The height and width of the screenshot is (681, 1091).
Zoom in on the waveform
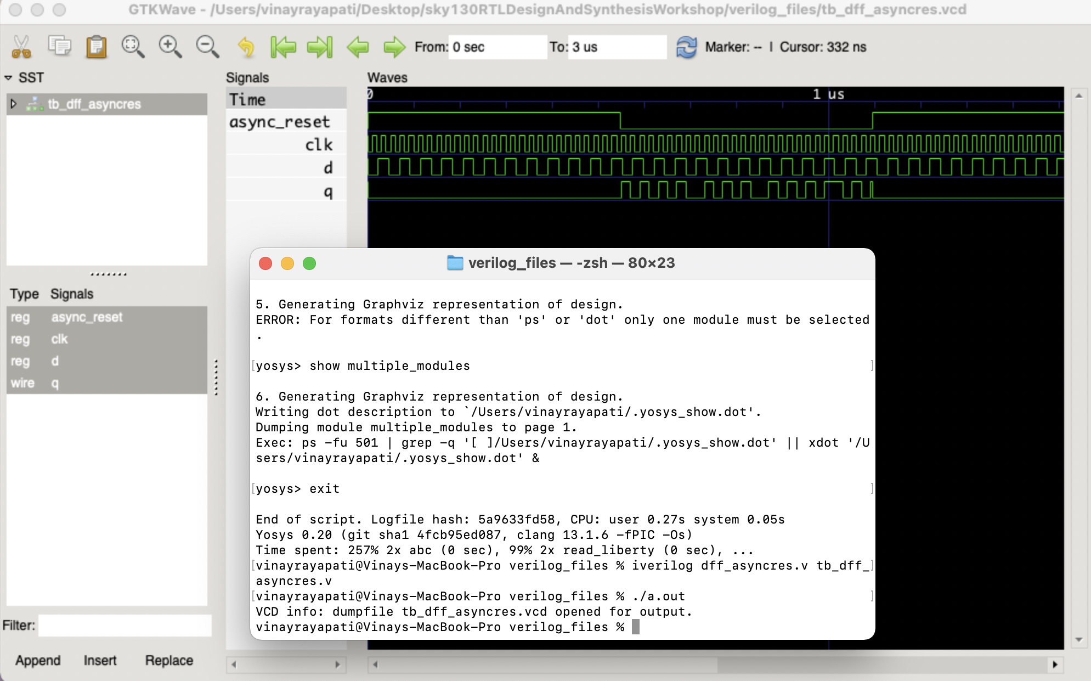(170, 47)
